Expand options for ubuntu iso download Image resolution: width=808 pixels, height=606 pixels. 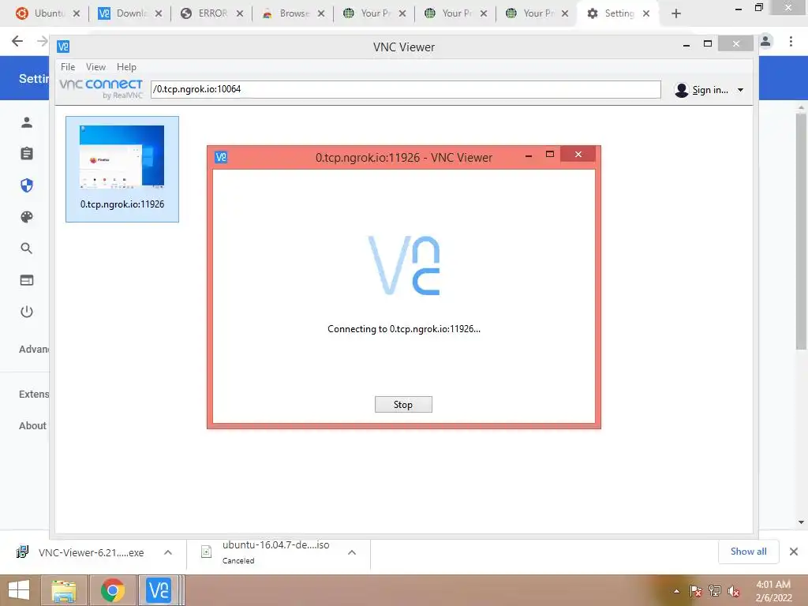(x=352, y=552)
